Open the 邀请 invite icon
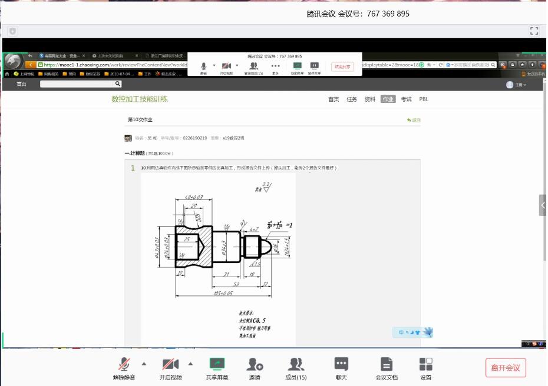Screen dimensions: 548x386 255,364
